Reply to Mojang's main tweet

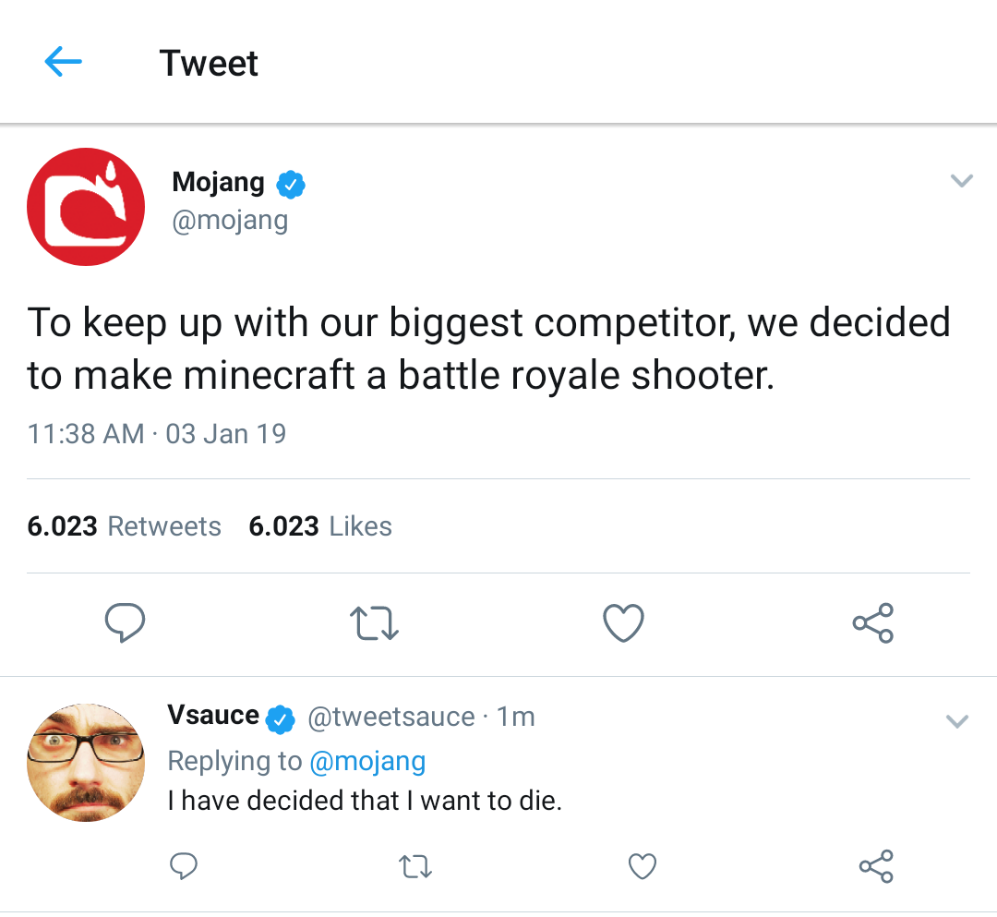[x=125, y=622]
